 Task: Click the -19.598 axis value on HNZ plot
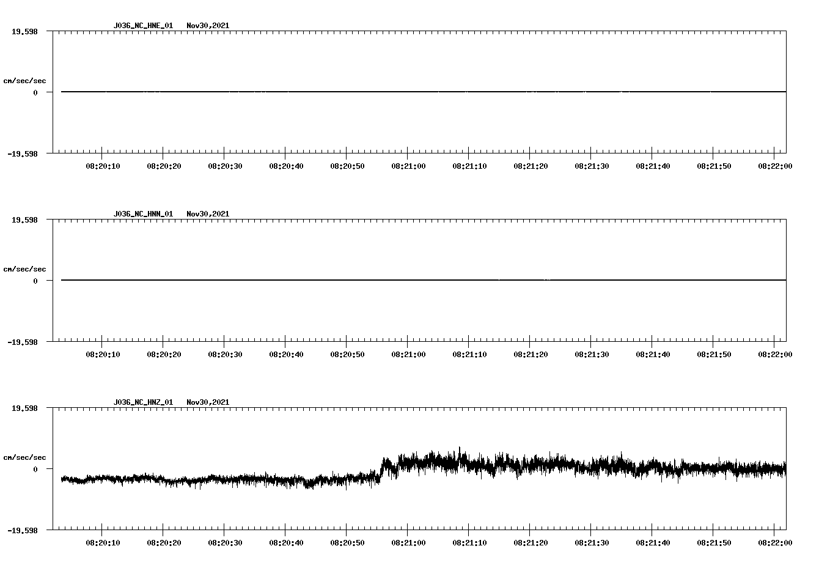point(23,531)
